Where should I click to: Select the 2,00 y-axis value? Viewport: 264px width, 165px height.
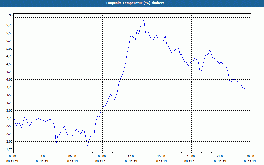pyautogui.click(x=10, y=142)
